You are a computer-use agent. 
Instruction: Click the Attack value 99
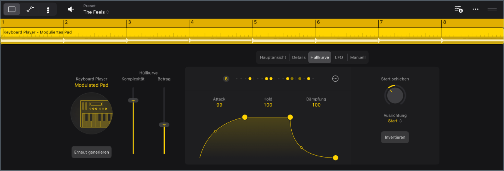[219, 105]
